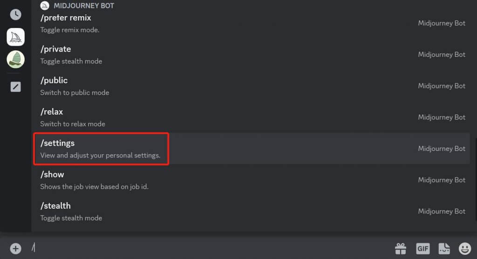Image resolution: width=477 pixels, height=259 pixels.
Task: Select the /relax command
Action: click(x=252, y=117)
